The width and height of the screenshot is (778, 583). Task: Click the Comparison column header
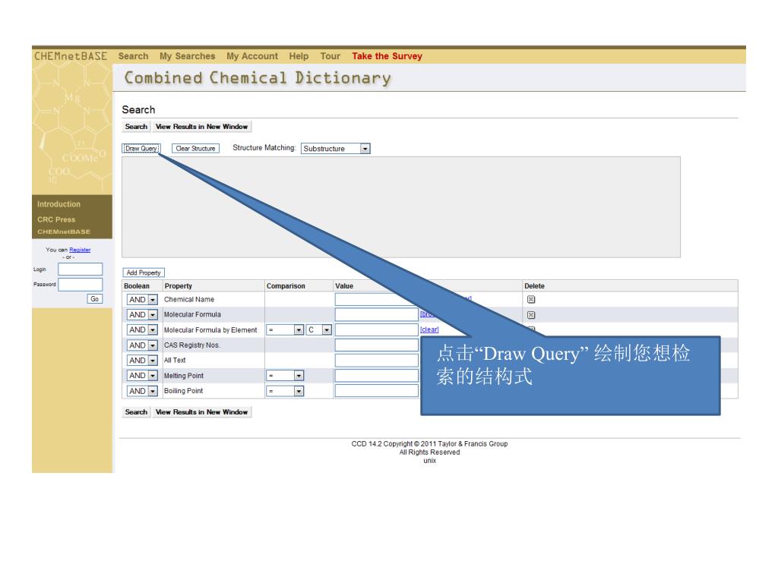[x=286, y=286]
